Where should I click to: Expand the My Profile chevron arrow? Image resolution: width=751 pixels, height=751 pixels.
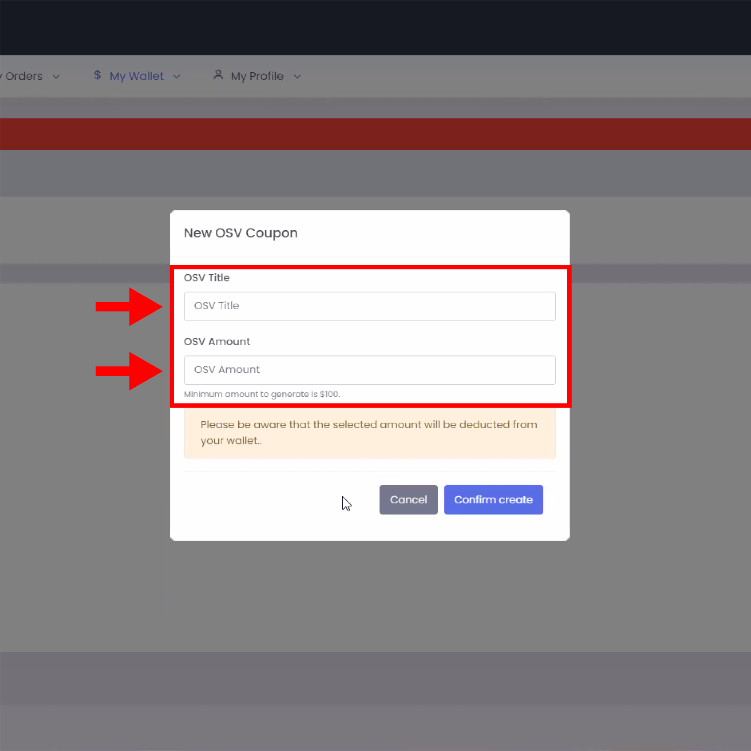(297, 77)
